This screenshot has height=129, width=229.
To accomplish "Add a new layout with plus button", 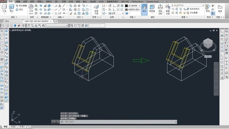I will (29, 126).
